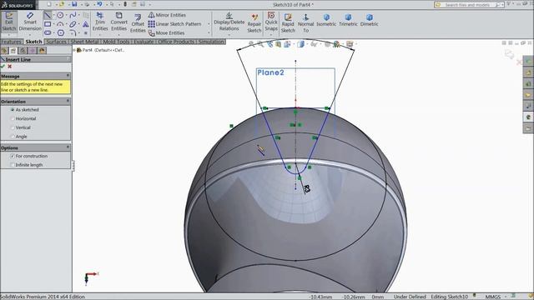Open the Linear Sketch Pattern dropdown arrow

(x=209, y=24)
